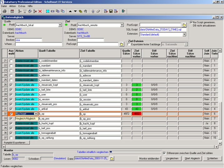Viewport: 224px width, 168px height.
Task: Click the exit door icon in toolbar
Action: click(123, 11)
